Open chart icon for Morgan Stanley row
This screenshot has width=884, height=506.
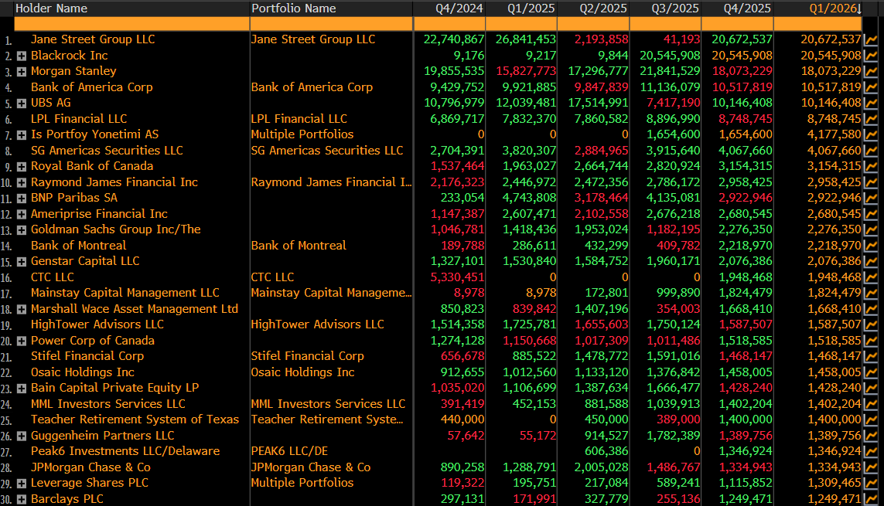pos(871,71)
